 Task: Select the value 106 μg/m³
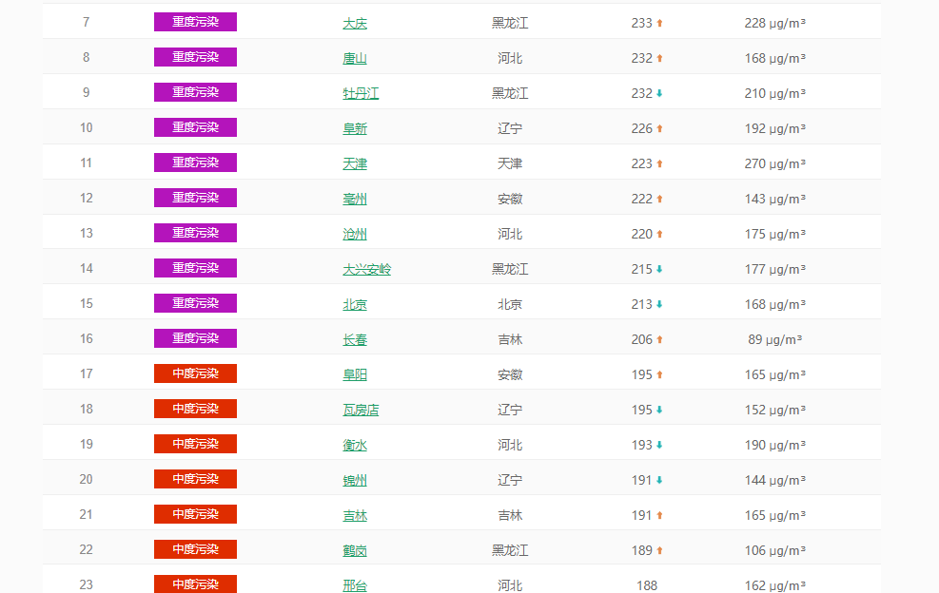click(x=775, y=550)
